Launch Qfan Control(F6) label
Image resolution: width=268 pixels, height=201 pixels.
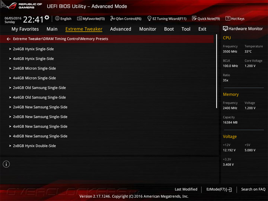128,19
